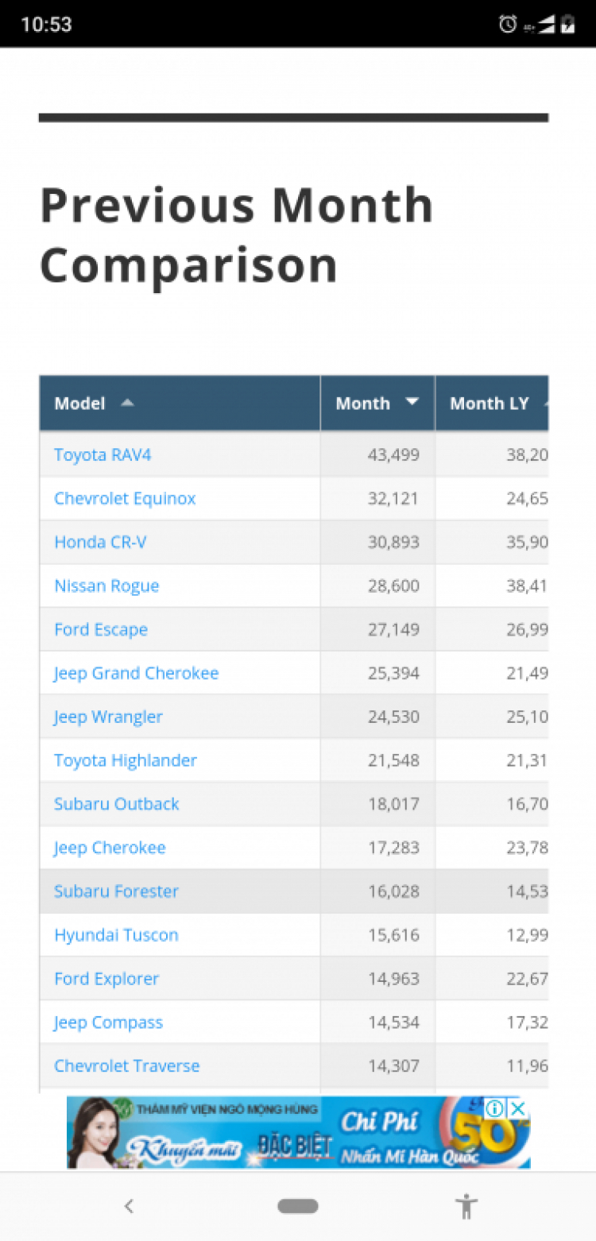Open the ad info icon on banner

click(x=495, y=1108)
